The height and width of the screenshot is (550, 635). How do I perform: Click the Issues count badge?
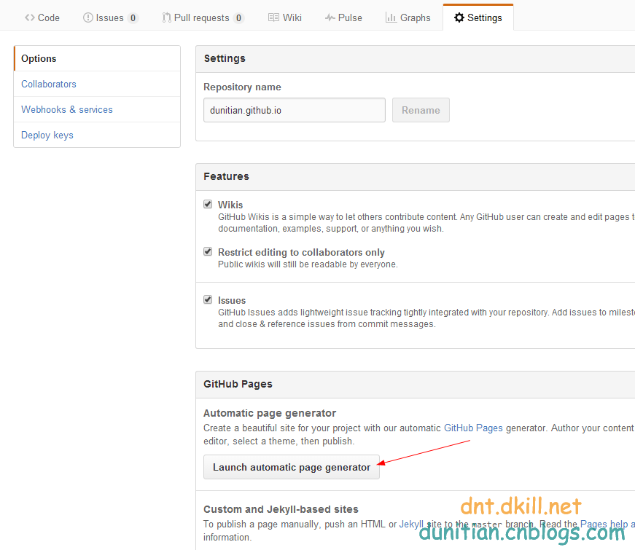pos(133,18)
